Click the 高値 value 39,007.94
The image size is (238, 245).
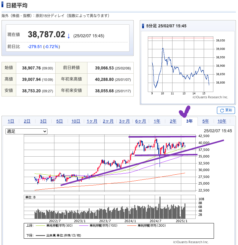tap(31, 79)
